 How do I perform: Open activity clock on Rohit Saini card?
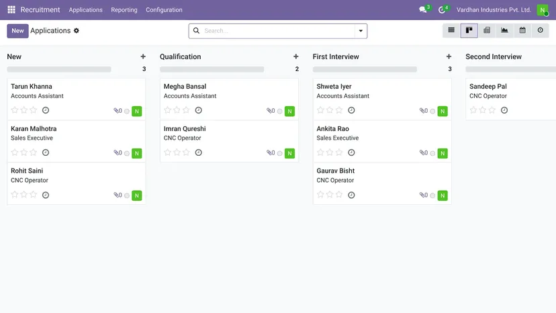[46, 195]
